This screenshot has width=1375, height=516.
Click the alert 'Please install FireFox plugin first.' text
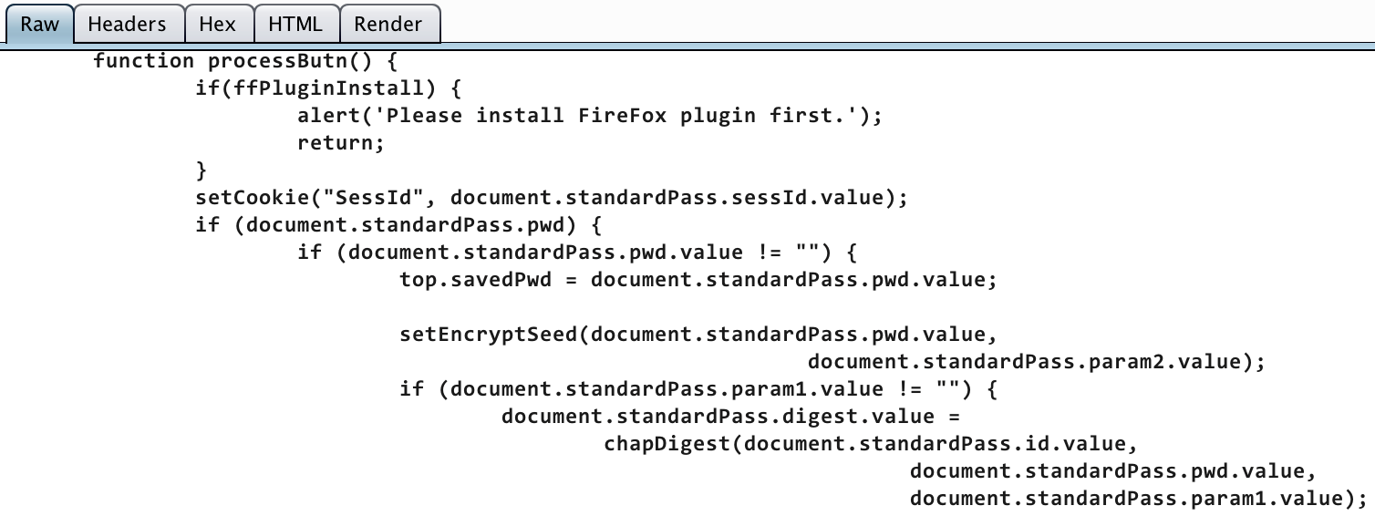point(590,117)
